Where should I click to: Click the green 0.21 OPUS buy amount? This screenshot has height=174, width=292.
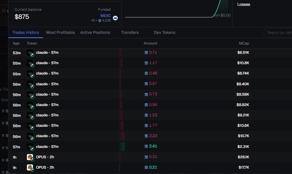tap(153, 167)
